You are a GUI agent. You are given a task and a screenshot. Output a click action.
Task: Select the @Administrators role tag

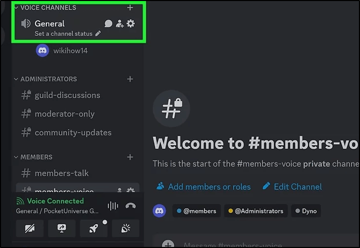(x=256, y=211)
